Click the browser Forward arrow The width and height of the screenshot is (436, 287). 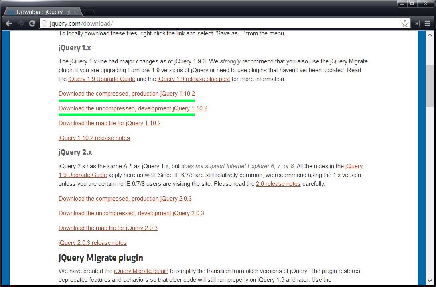click(x=20, y=24)
